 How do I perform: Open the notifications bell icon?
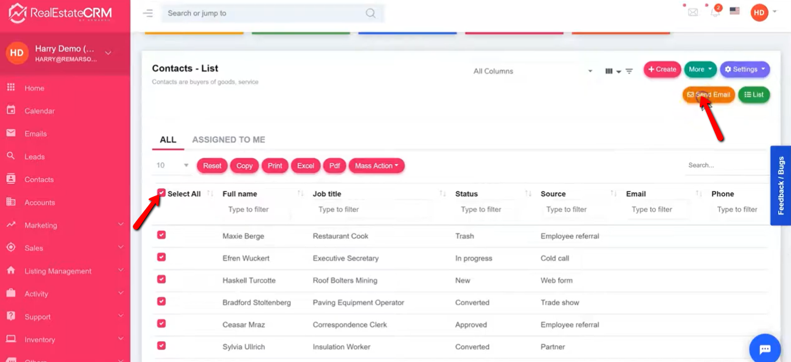(x=714, y=12)
